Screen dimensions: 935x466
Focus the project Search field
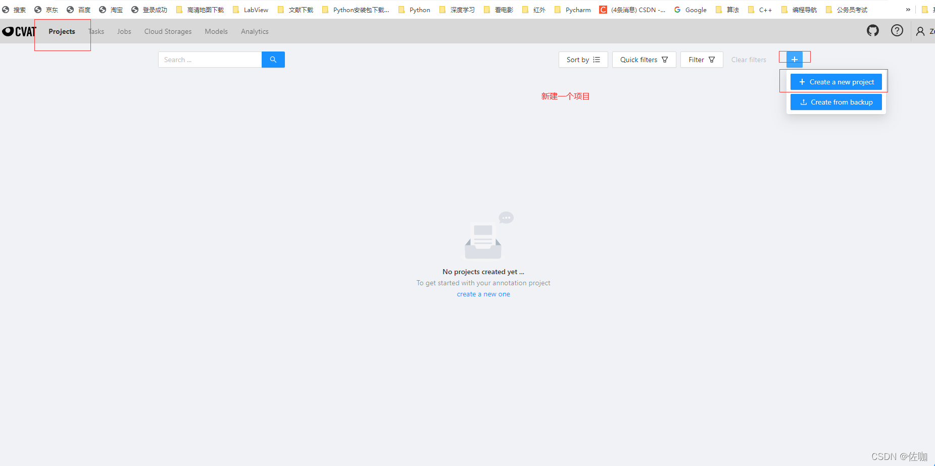coord(210,60)
